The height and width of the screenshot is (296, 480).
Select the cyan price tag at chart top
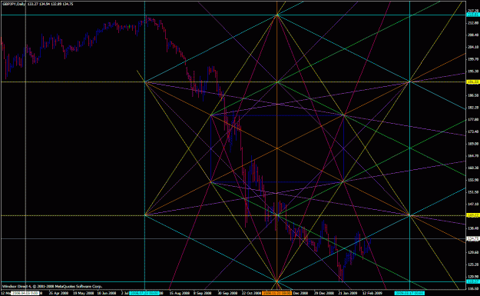click(x=473, y=15)
